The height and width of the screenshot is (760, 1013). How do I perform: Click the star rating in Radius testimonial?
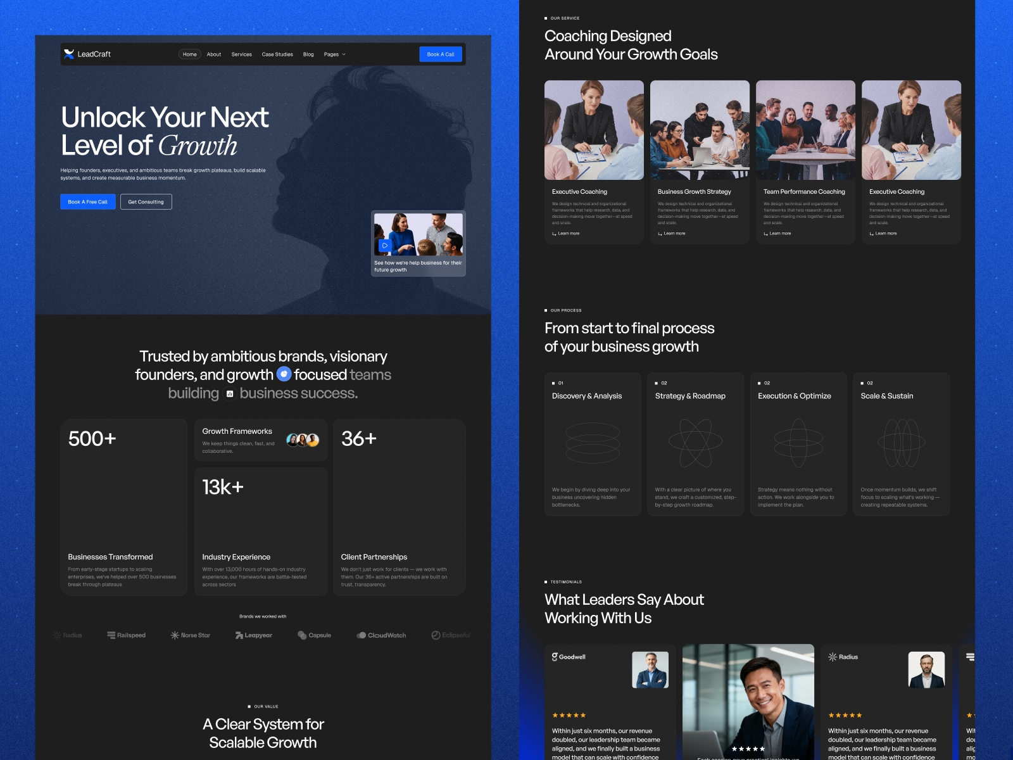point(845,715)
